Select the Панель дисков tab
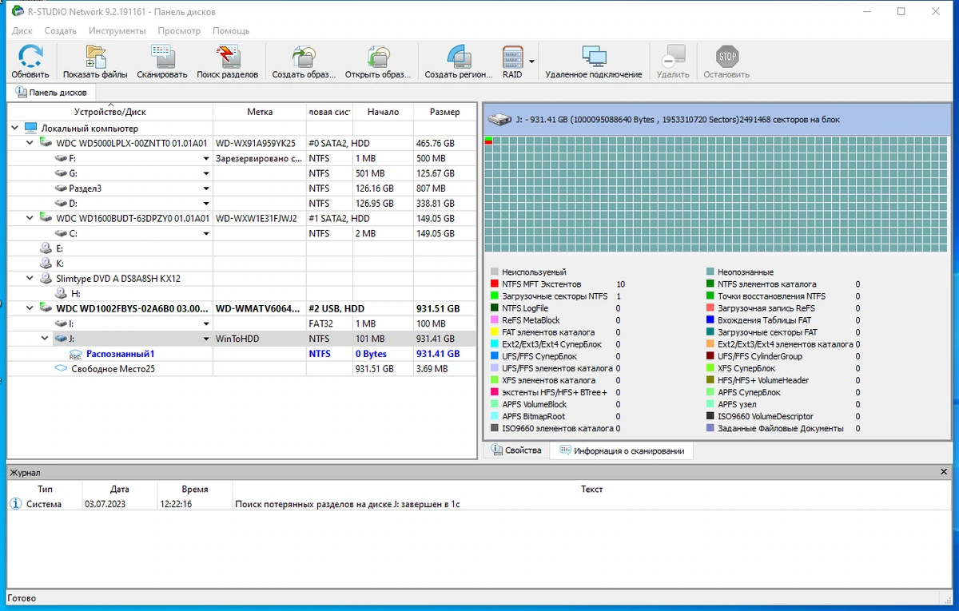Screen dimensions: 959x611 (51, 93)
